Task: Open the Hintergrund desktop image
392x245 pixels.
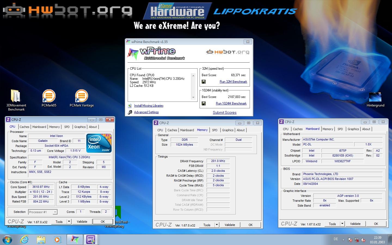Action: [375, 100]
